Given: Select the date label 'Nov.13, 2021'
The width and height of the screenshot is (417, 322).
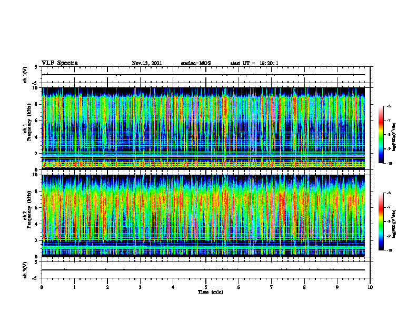Looking at the screenshot, I should coord(147,63).
